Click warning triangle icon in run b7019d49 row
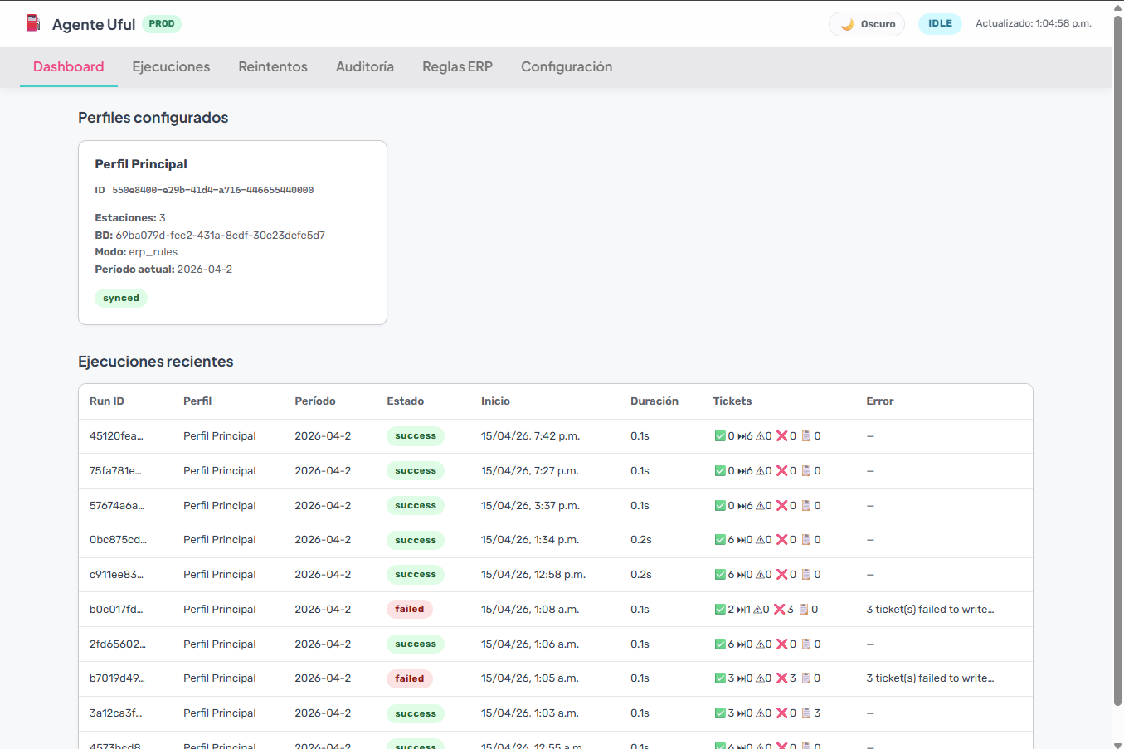The image size is (1124, 749). click(x=760, y=678)
